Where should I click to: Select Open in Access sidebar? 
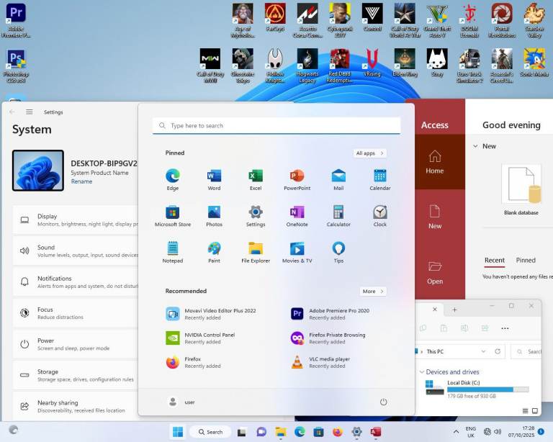[435, 272]
